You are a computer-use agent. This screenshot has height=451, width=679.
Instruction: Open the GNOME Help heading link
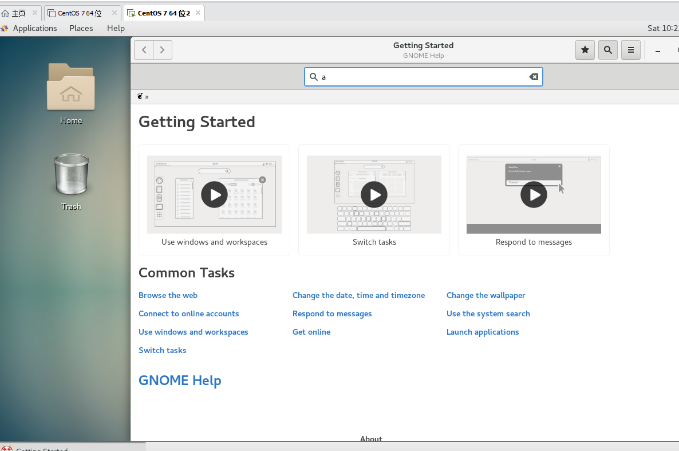click(180, 381)
